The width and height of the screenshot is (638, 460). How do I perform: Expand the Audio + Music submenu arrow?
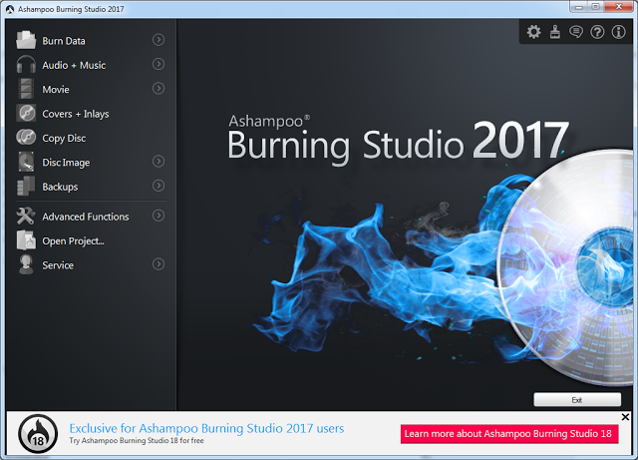pyautogui.click(x=159, y=64)
